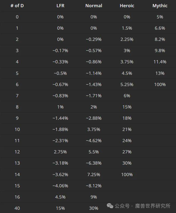Select the Normal 30% cell in row 40
176x213 pixels.
click(x=94, y=208)
